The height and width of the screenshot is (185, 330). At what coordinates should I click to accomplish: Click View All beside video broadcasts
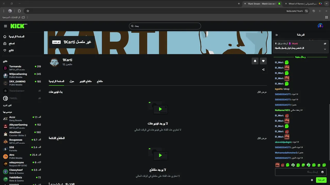click(x=262, y=92)
